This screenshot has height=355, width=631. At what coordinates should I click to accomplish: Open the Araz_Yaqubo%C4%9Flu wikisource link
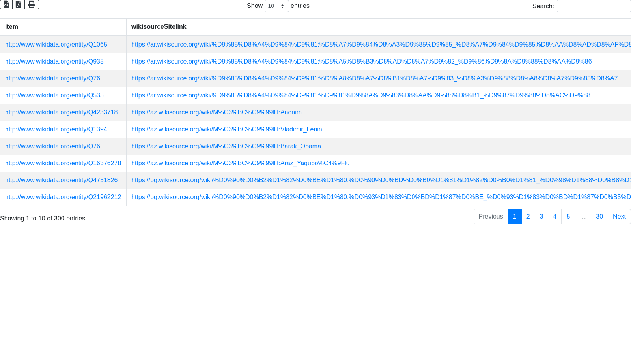tap(240, 163)
